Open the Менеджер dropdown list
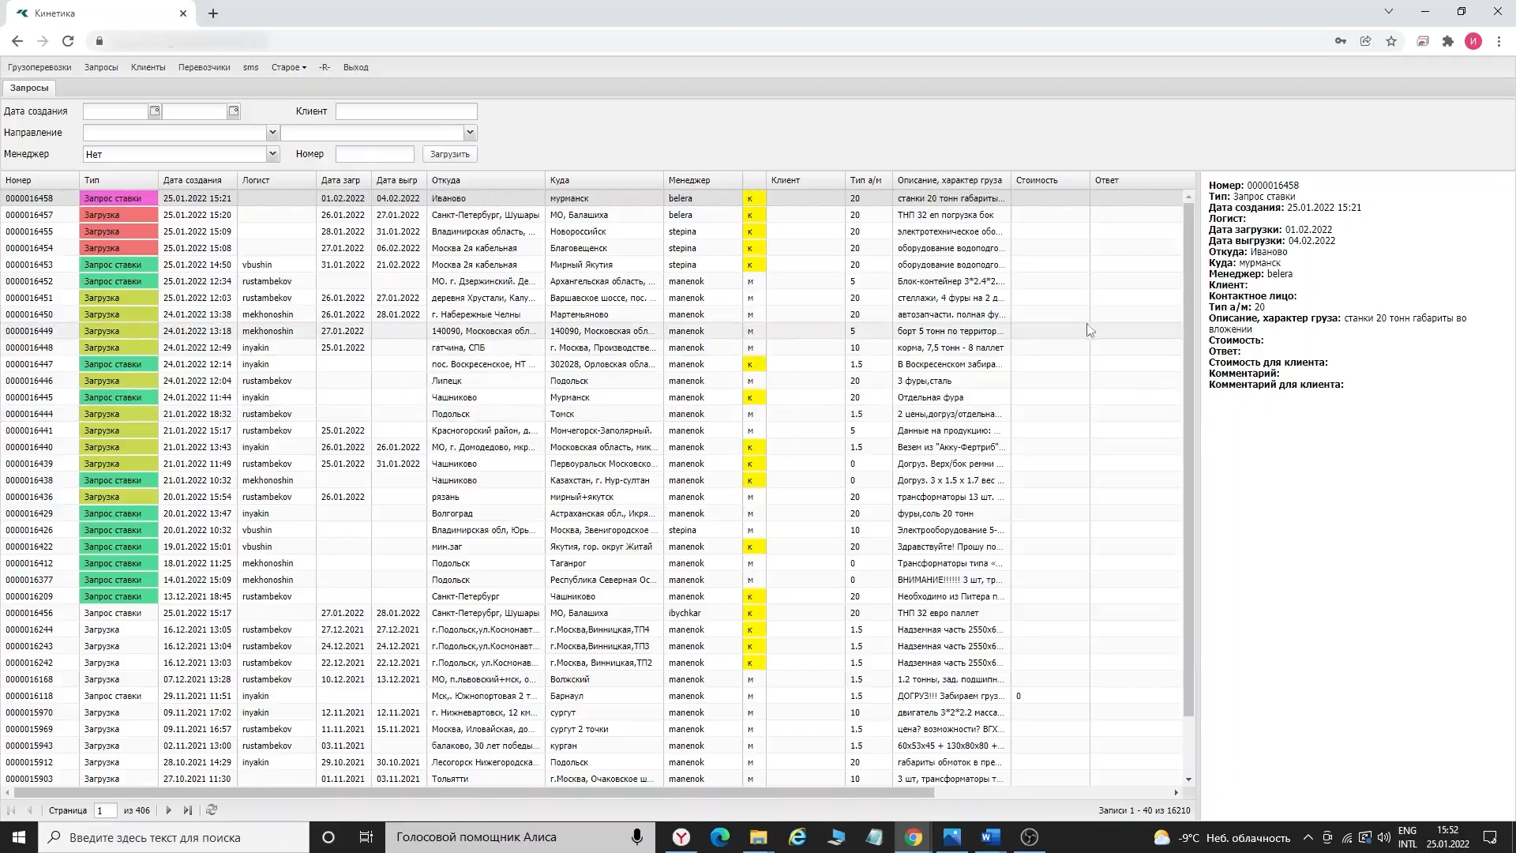The width and height of the screenshot is (1516, 853). click(x=272, y=154)
